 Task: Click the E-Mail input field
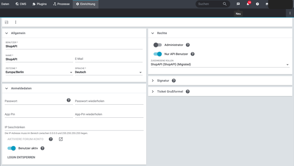[108, 59]
